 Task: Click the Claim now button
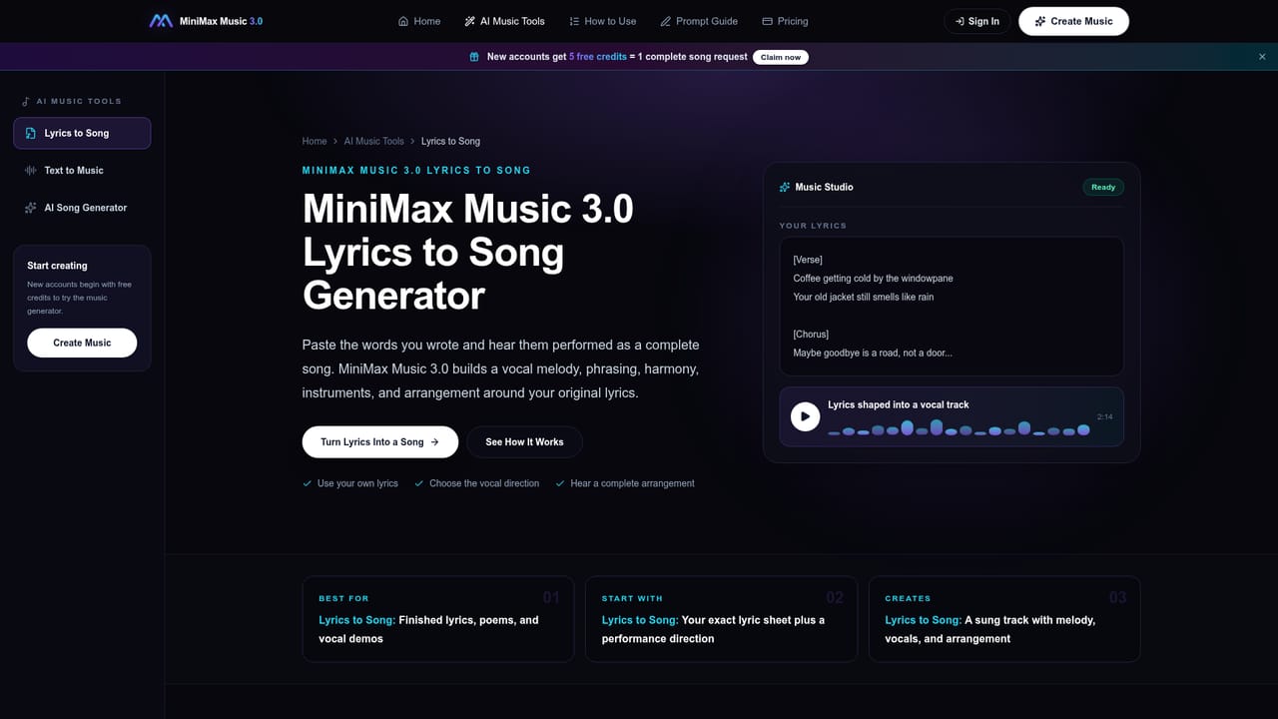coord(781,57)
